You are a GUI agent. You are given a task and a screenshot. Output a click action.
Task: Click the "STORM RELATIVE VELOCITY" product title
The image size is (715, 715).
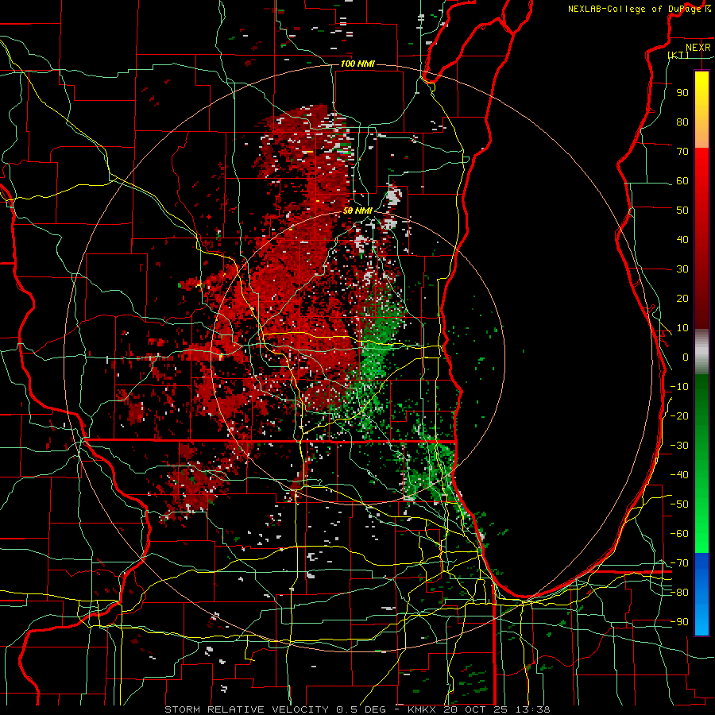coord(247,709)
